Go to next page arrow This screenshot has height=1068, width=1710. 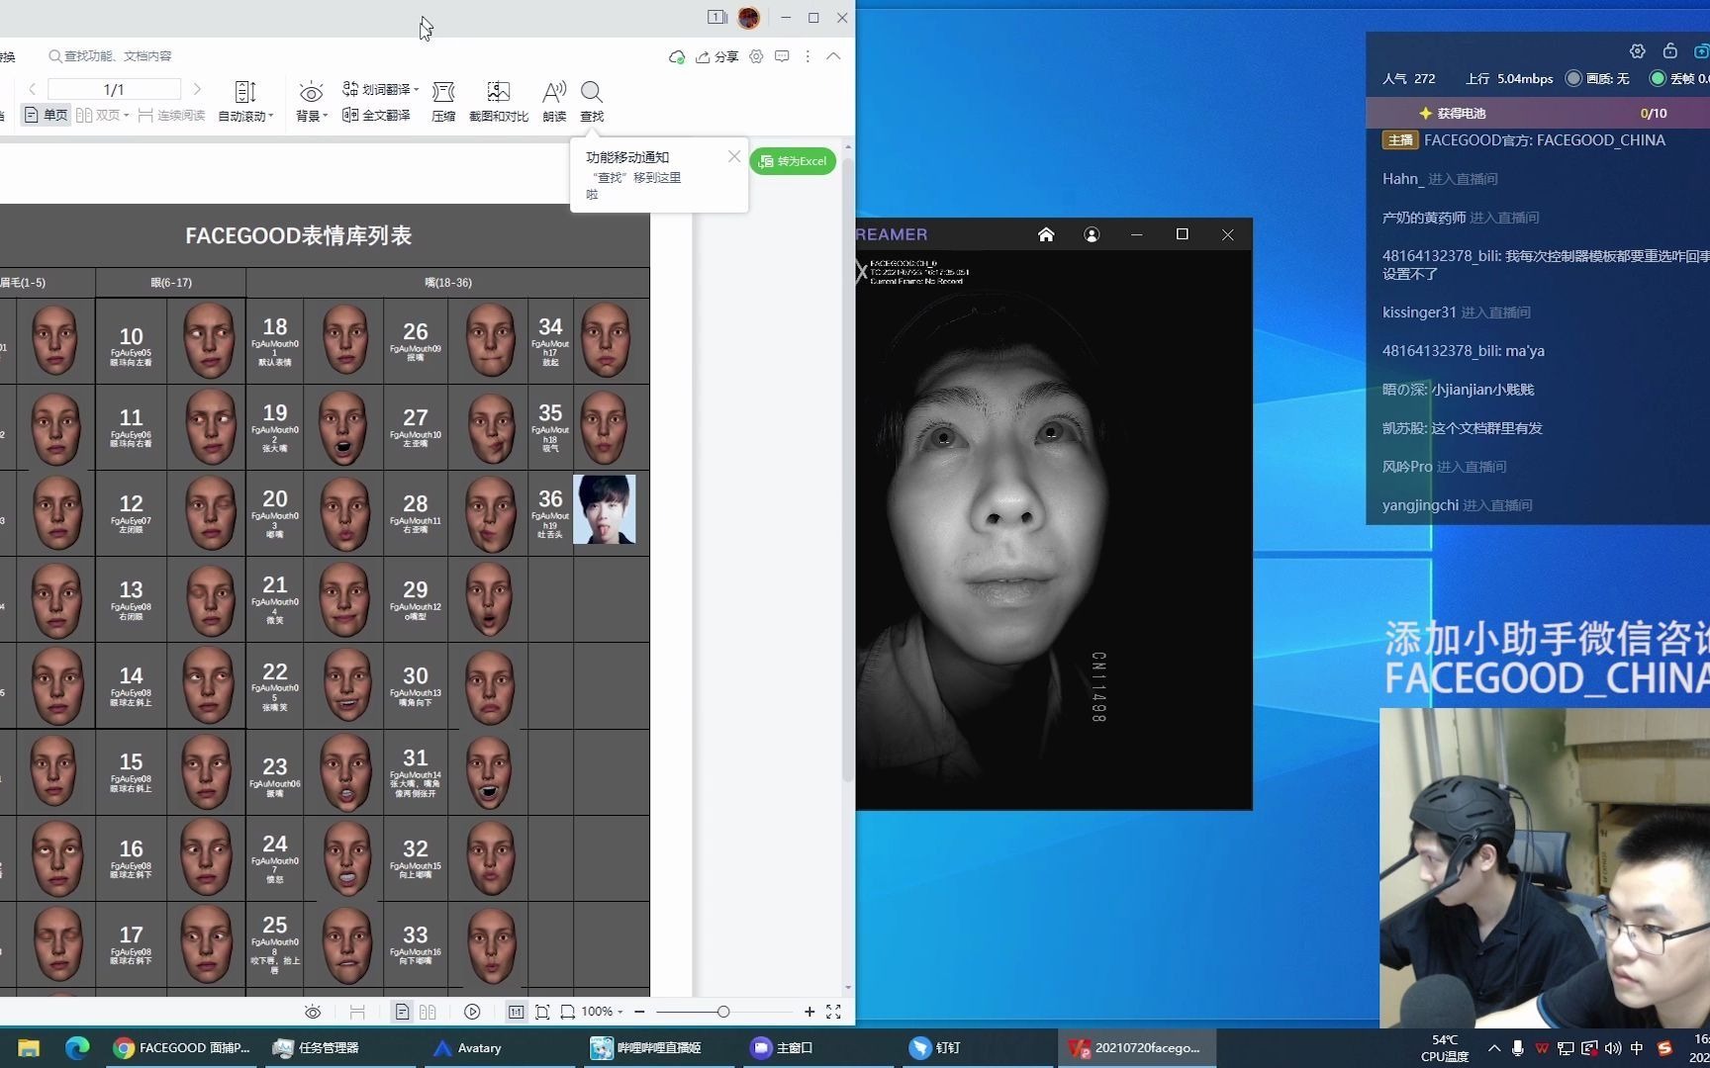click(196, 89)
